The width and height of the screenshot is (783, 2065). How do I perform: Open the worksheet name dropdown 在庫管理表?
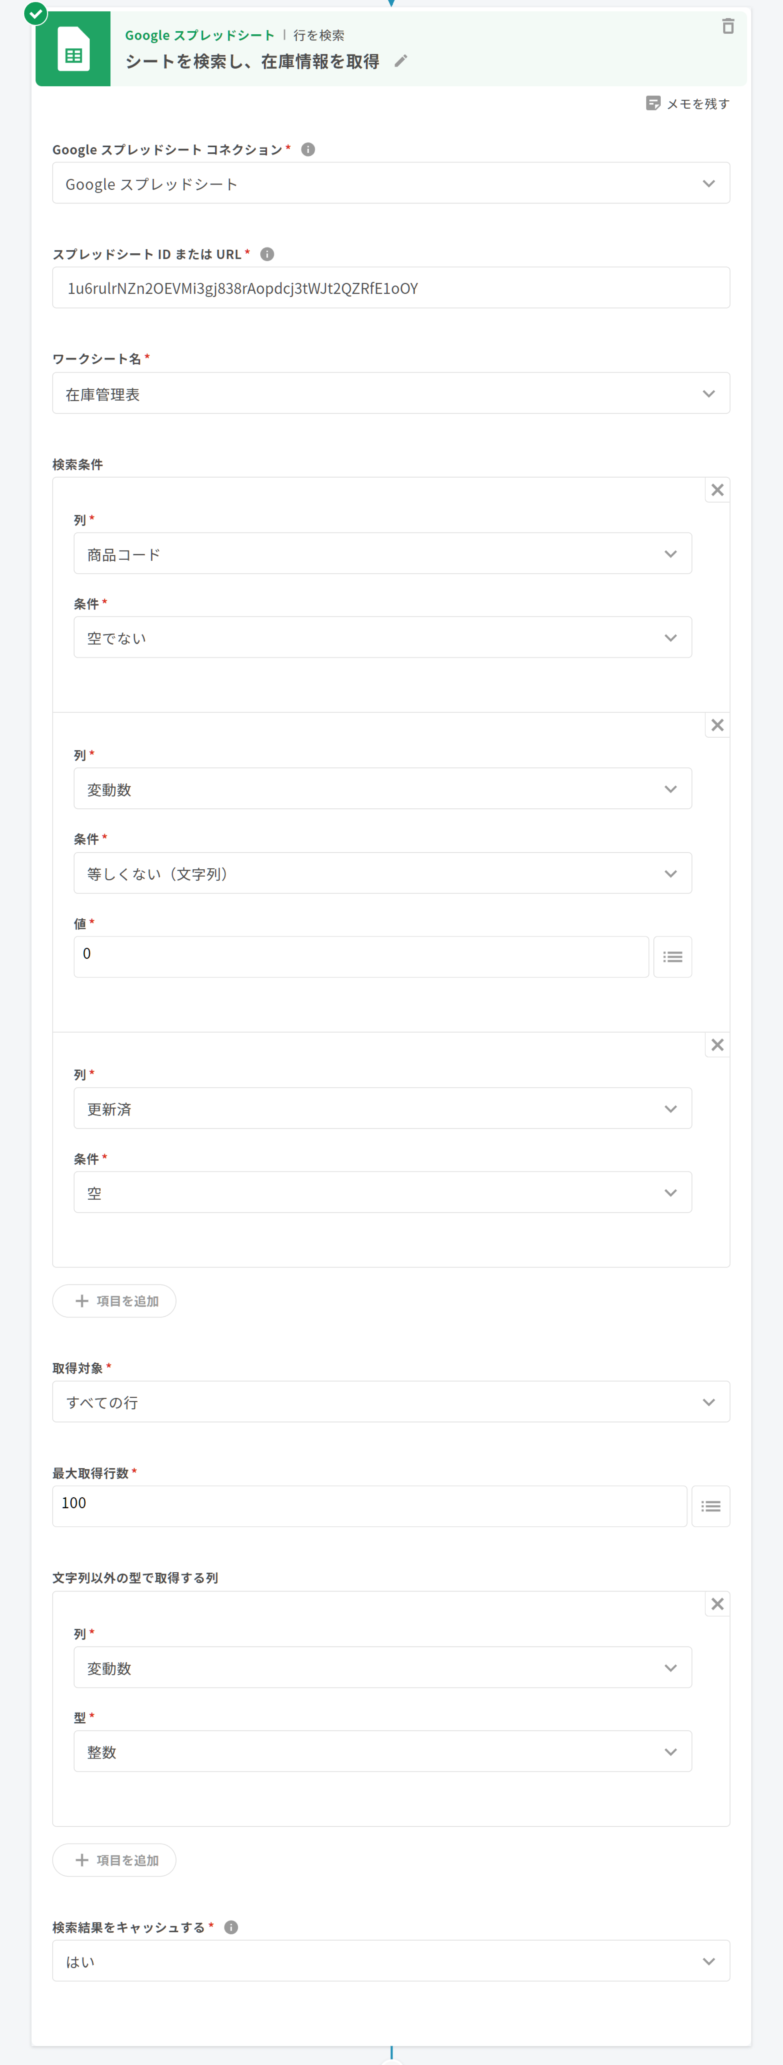click(x=391, y=393)
